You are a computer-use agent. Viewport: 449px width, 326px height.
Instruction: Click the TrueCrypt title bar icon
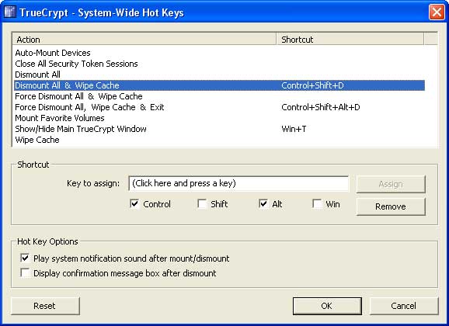point(10,12)
